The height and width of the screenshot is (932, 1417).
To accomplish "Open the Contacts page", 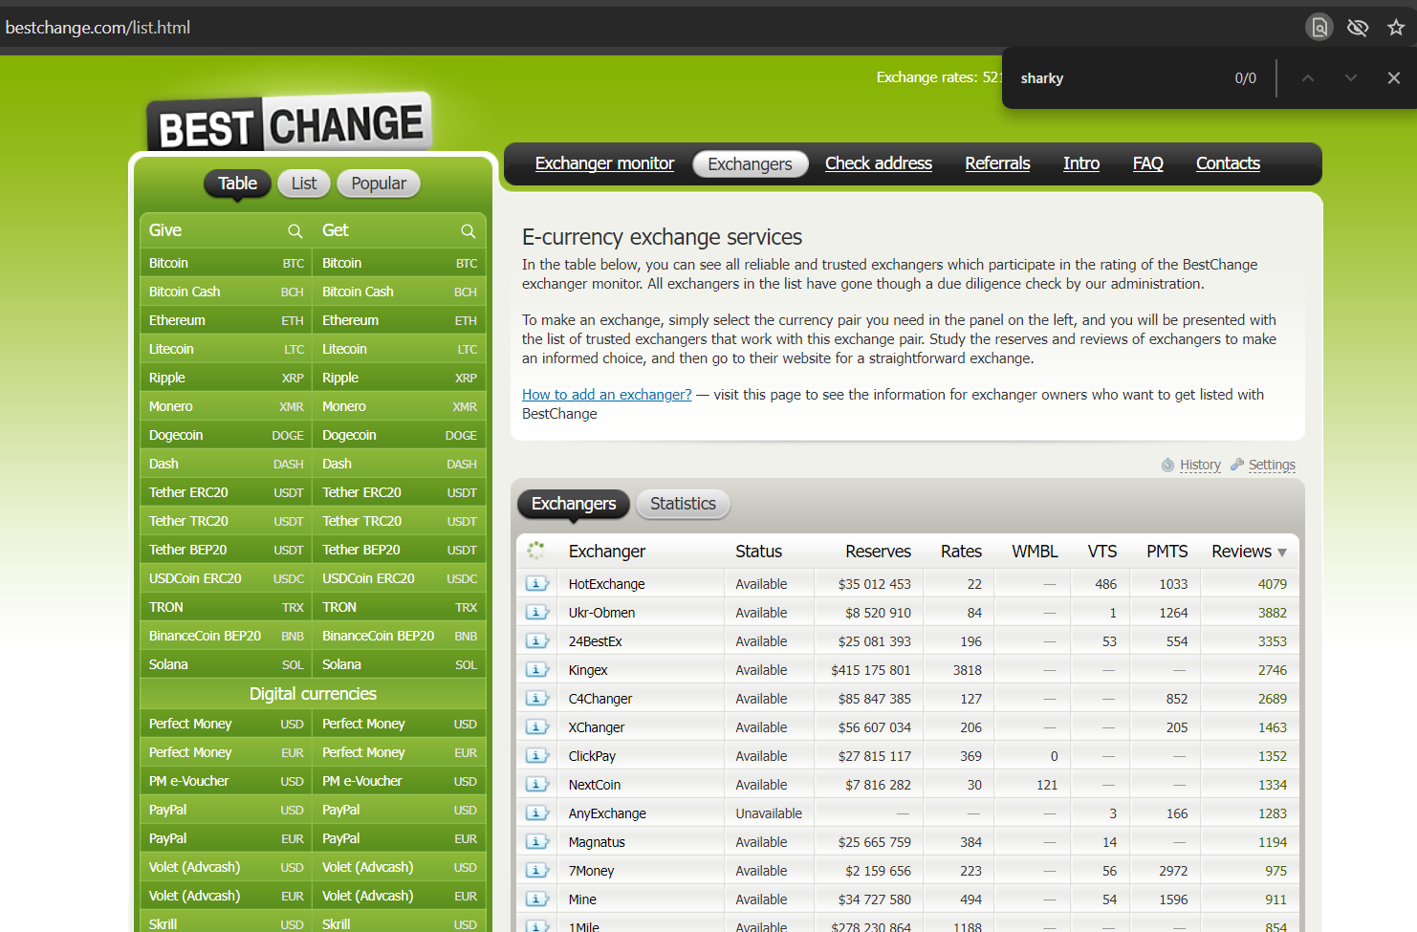I will [x=1228, y=163].
